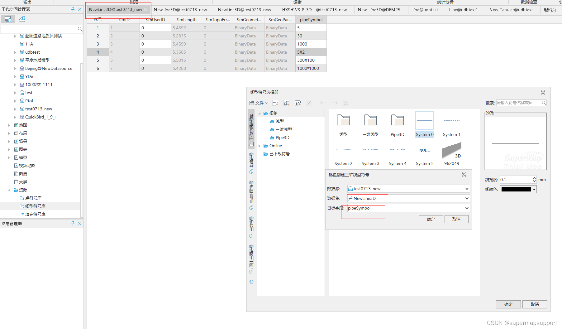Click the back arrow in symbol selector
Image resolution: width=562 pixels, height=329 pixels.
pos(323,103)
